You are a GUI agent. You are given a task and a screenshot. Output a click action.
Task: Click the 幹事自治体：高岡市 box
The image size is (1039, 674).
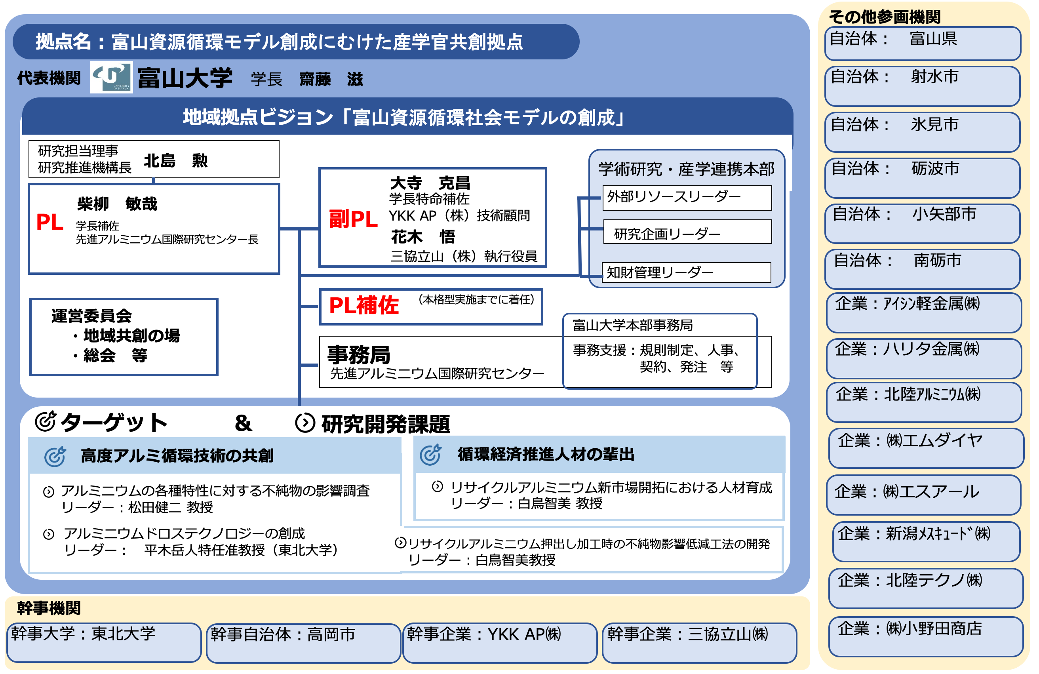coord(303,644)
